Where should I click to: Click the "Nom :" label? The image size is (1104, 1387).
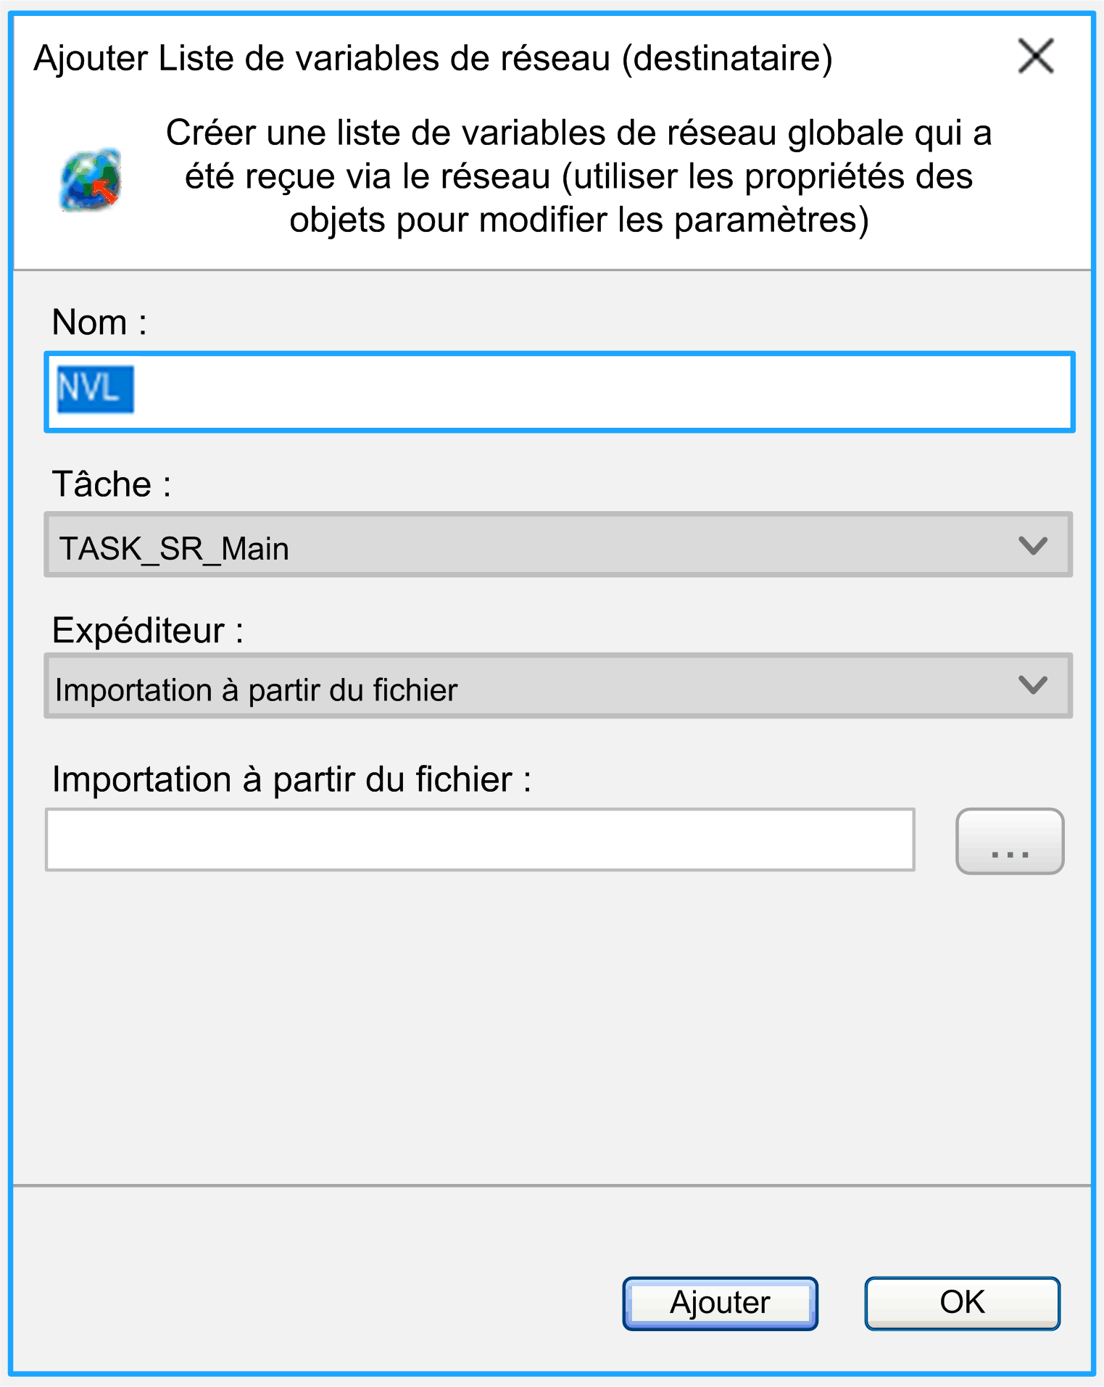point(99,322)
